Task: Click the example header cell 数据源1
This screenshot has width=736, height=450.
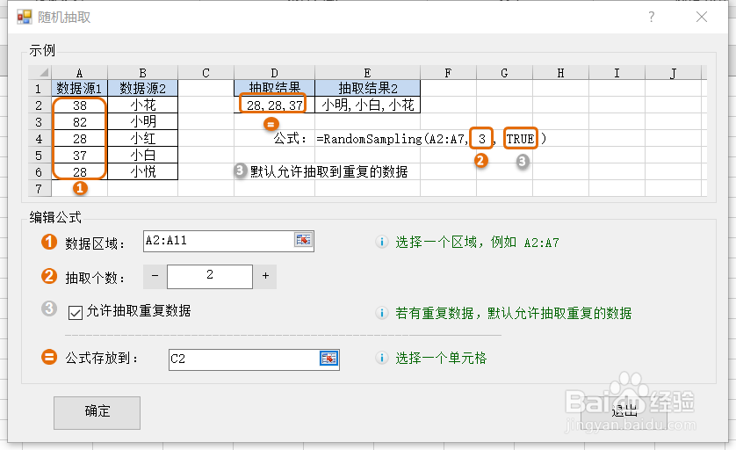Action: 79,88
